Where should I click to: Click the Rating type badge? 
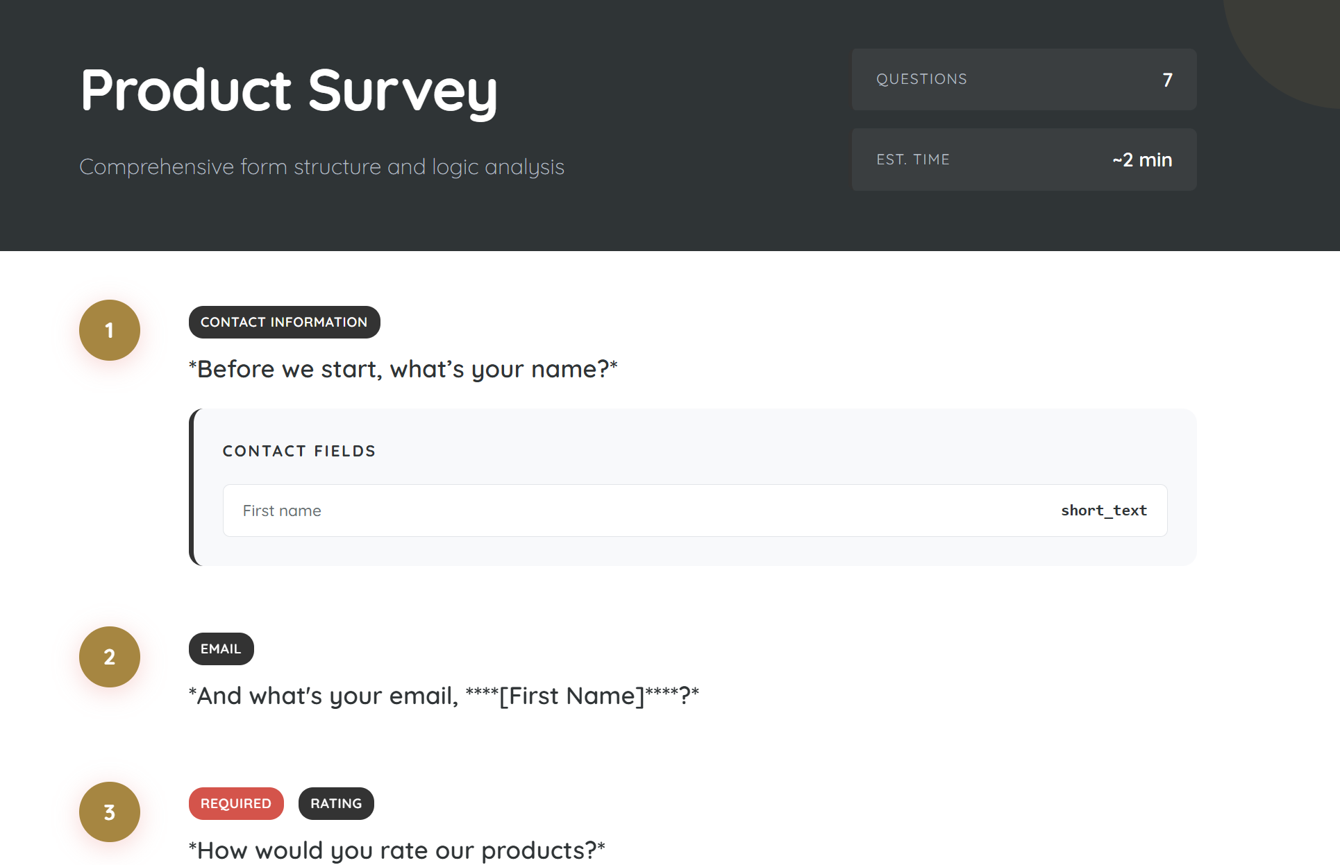point(336,804)
